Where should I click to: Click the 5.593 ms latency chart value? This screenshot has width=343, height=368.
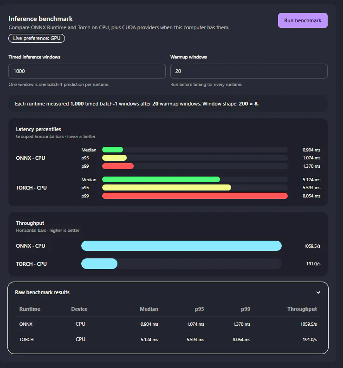click(x=311, y=188)
